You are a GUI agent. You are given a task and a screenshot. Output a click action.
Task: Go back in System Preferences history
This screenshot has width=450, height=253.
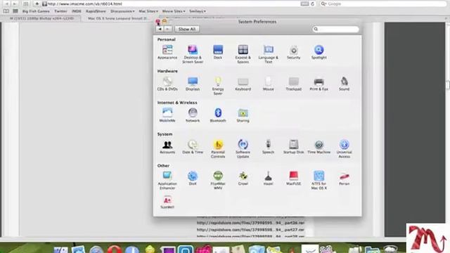click(160, 29)
